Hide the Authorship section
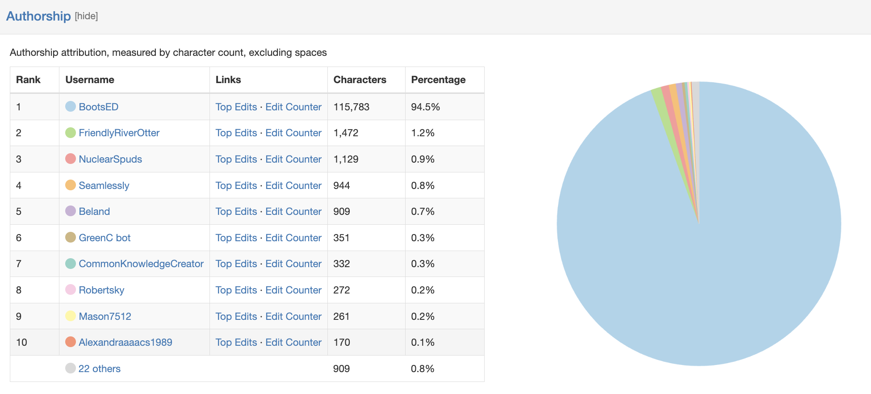The width and height of the screenshot is (871, 394). (86, 16)
